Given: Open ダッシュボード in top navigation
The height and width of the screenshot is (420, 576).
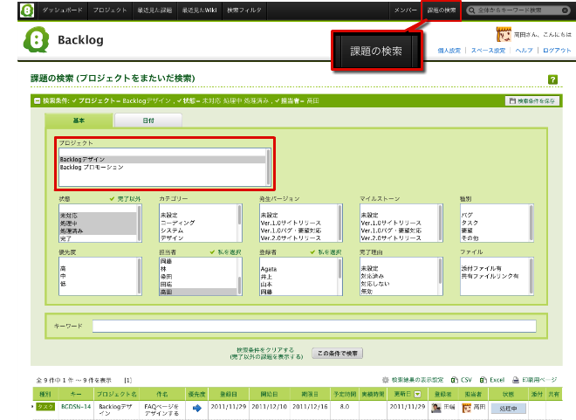Looking at the screenshot, I should (x=63, y=10).
